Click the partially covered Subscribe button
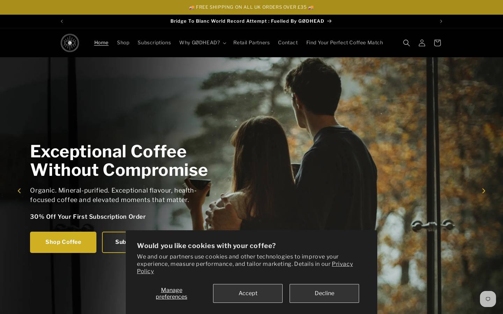Viewport: 503px width, 314px height. (114, 242)
